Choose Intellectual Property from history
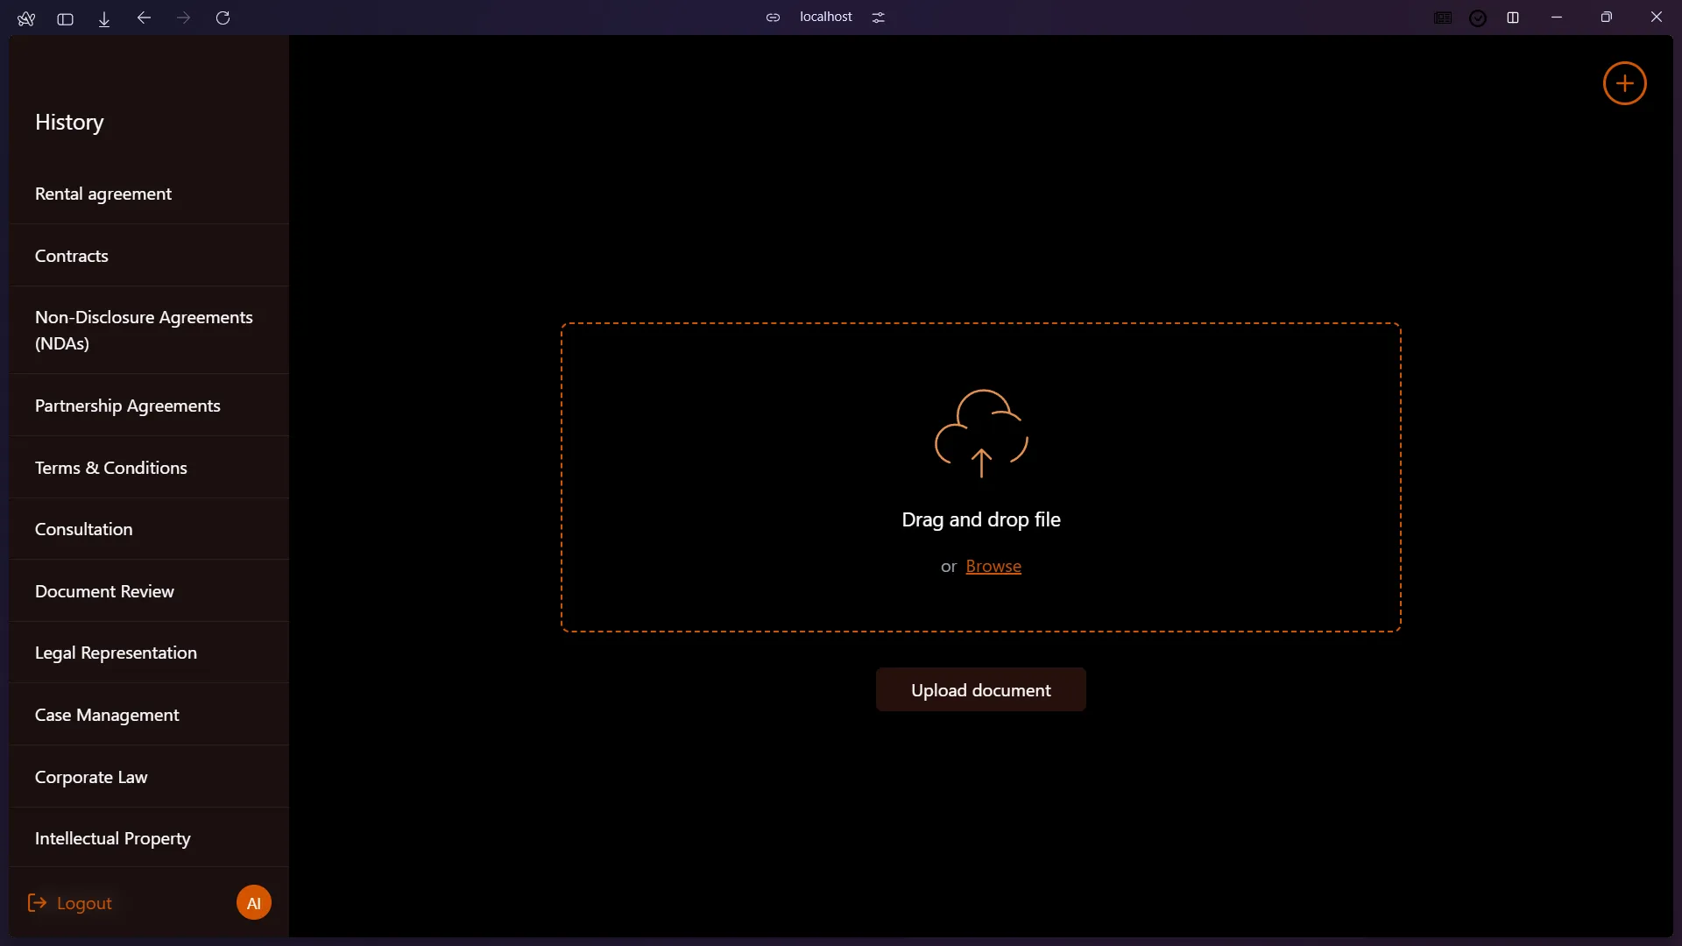The width and height of the screenshot is (1682, 946). (112, 838)
